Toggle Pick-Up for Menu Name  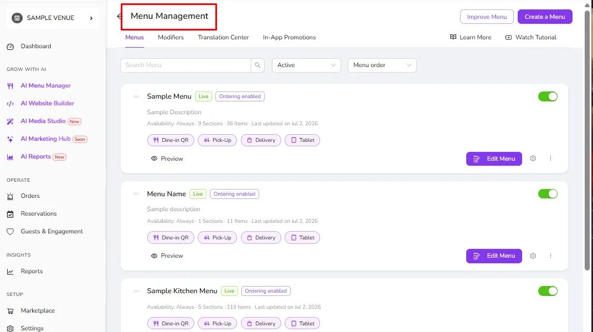[217, 238]
